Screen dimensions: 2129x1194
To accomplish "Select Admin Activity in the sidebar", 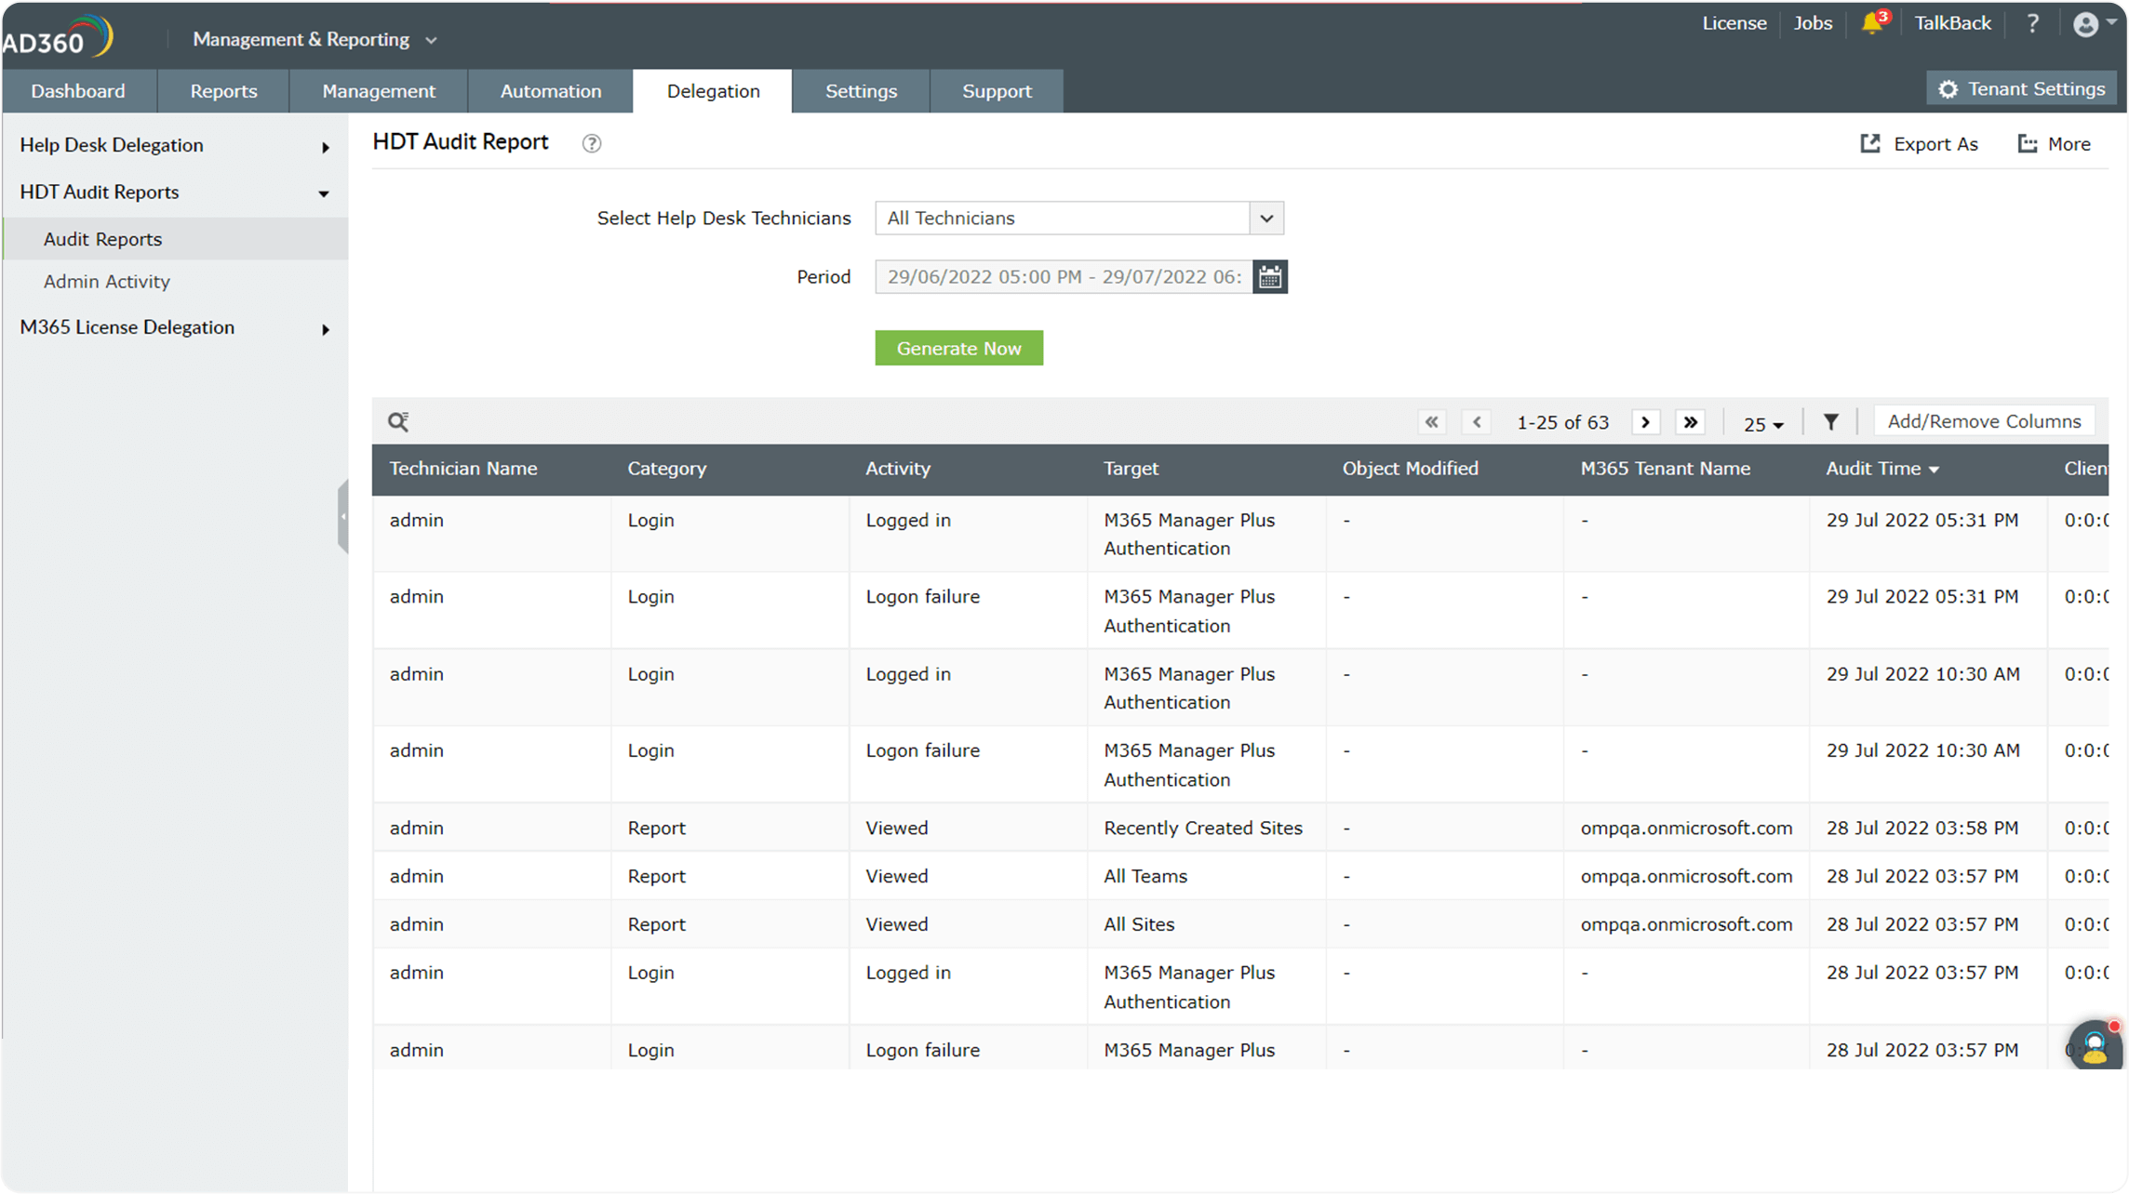I will pyautogui.click(x=107, y=282).
